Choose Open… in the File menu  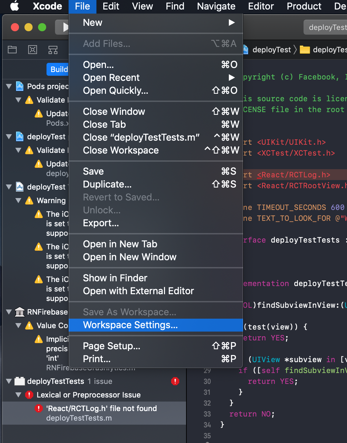tap(156, 65)
